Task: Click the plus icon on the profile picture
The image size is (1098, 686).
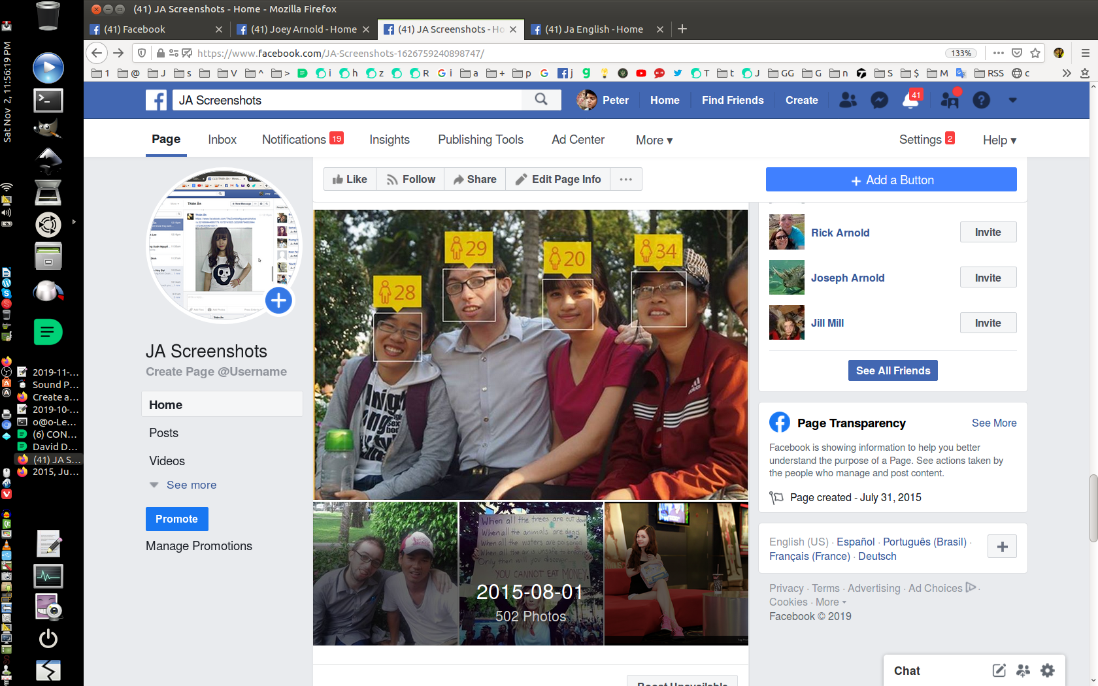Action: tap(278, 301)
